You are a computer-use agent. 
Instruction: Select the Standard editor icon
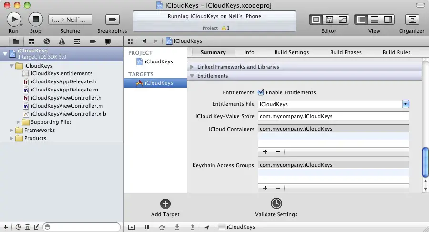(316, 20)
